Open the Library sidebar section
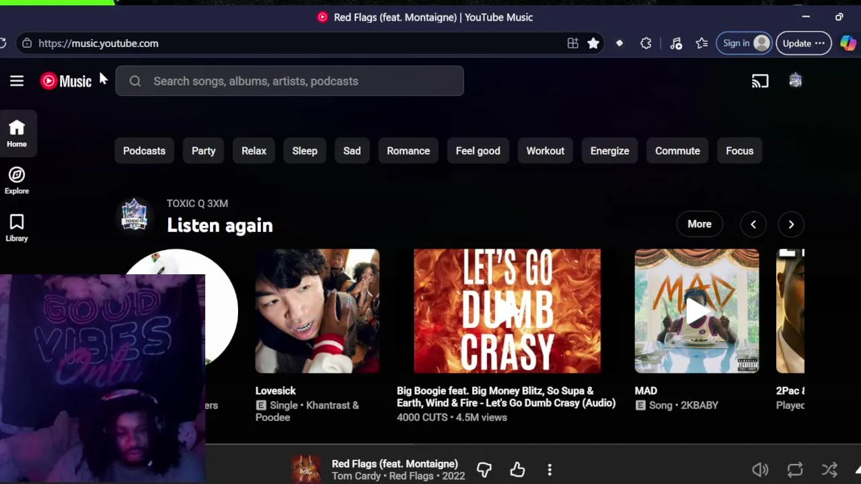Image resolution: width=861 pixels, height=484 pixels. (17, 229)
